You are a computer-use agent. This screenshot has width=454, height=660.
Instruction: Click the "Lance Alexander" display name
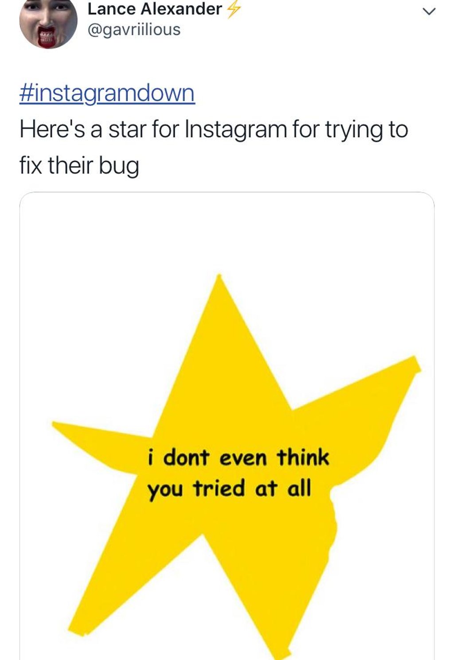tap(155, 9)
